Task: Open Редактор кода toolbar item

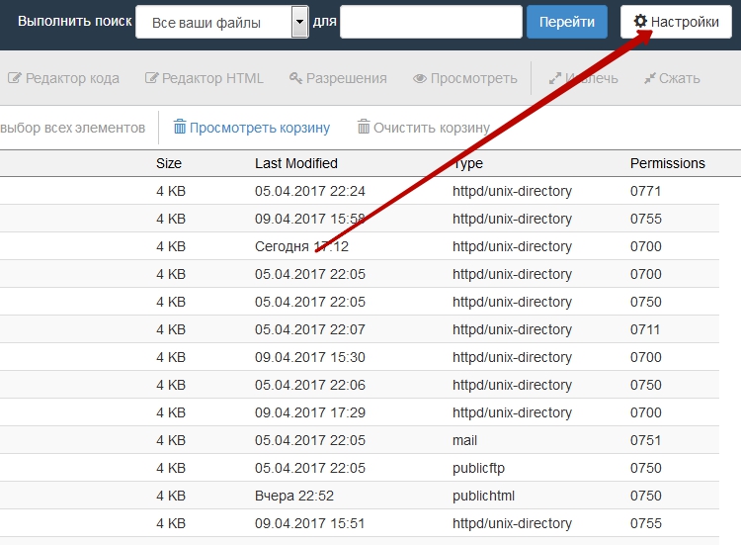Action: 63,78
